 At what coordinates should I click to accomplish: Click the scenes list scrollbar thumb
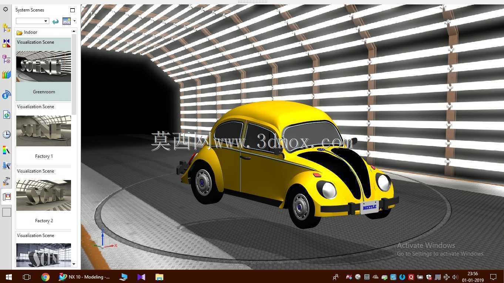point(74,74)
